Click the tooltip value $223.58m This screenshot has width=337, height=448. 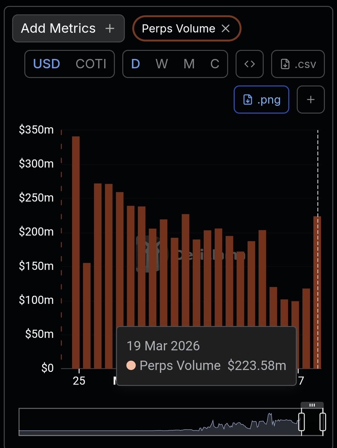point(257,365)
